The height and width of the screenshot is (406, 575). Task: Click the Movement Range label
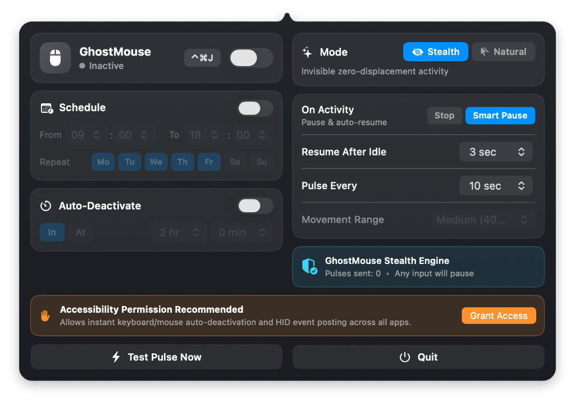[343, 220]
